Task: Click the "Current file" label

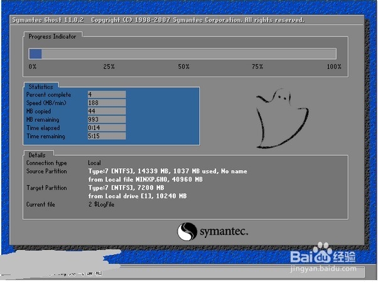Action: point(40,205)
